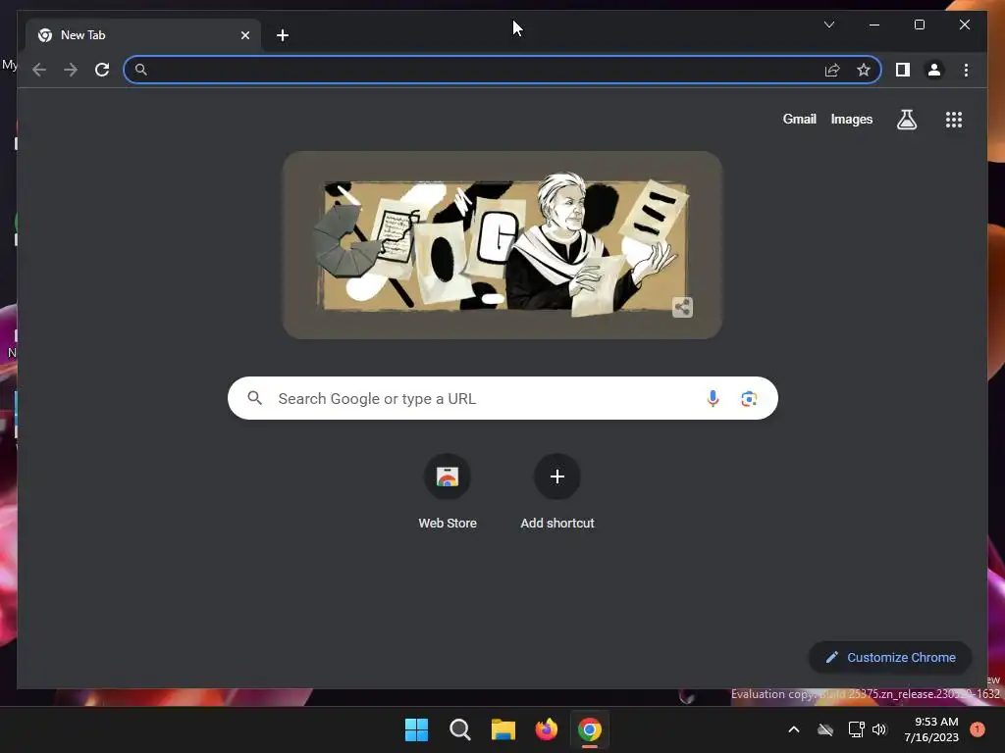The image size is (1005, 753).
Task: Click Add shortcut button
Action: [x=557, y=492]
